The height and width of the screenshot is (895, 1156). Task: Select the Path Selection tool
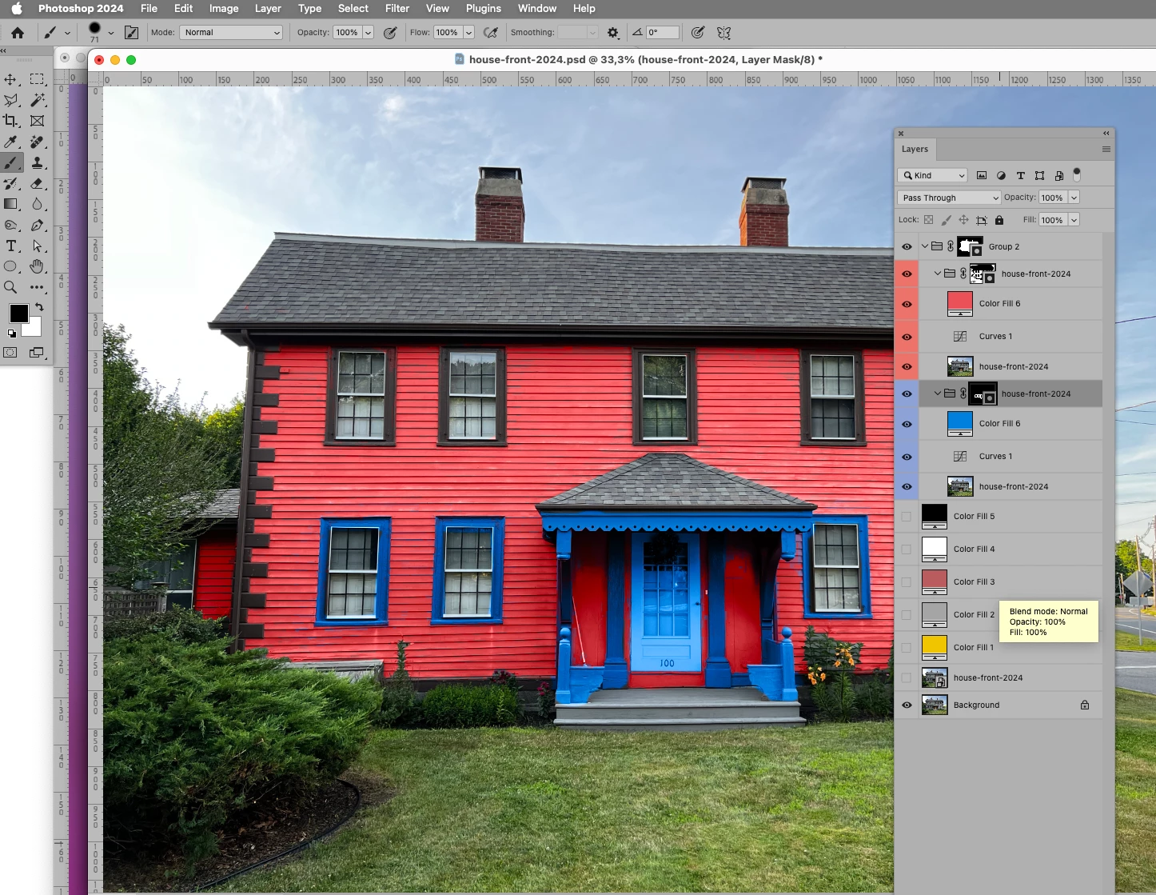click(x=37, y=246)
